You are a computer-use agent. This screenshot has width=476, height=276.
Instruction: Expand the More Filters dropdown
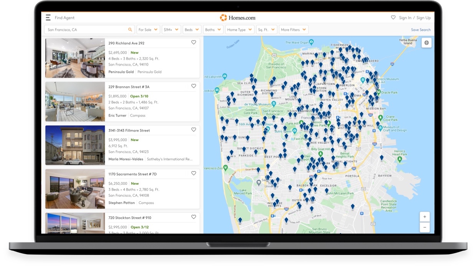(294, 30)
